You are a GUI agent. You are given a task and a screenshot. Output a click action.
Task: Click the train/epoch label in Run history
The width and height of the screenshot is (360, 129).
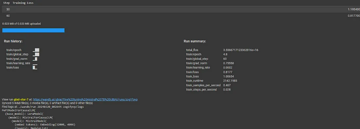click(x=14, y=50)
